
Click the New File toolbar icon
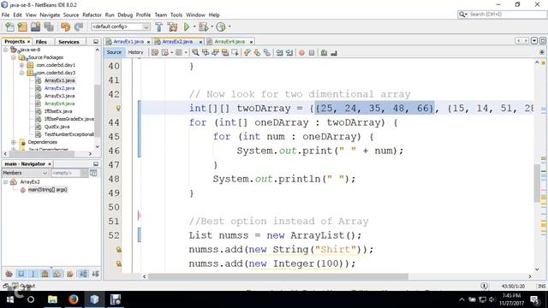click(9, 27)
